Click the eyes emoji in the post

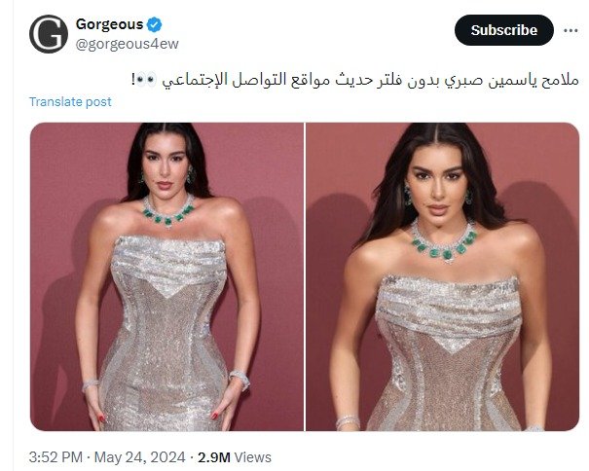tap(146, 80)
